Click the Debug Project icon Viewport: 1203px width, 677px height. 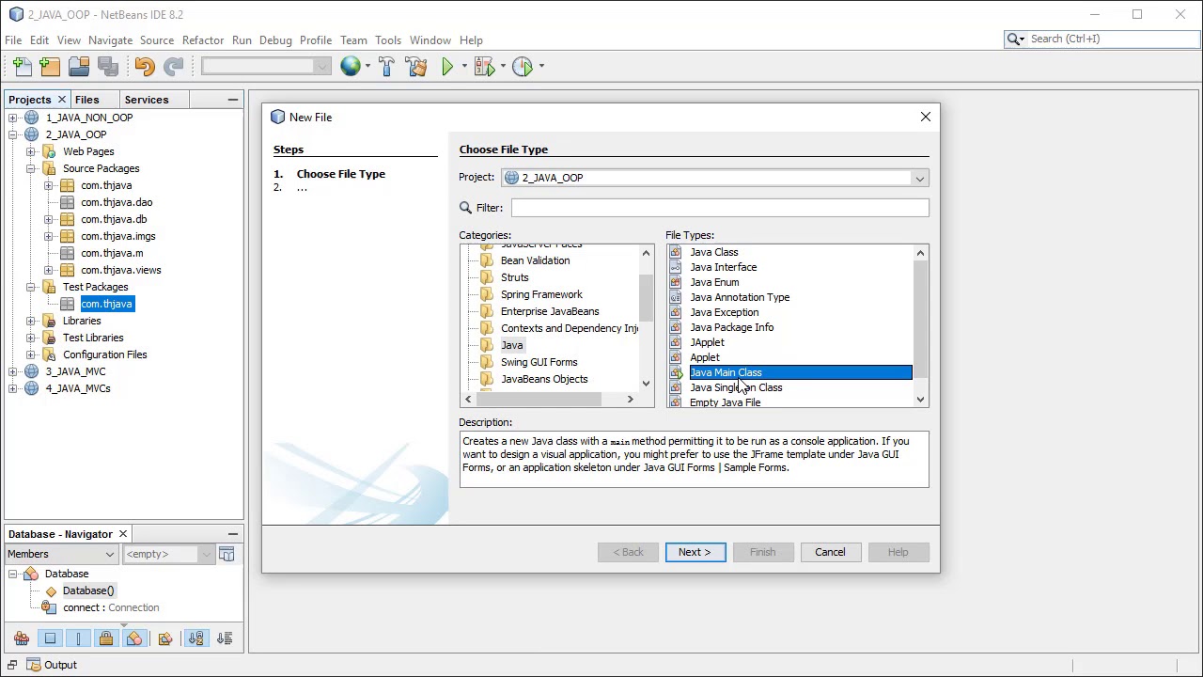tap(485, 66)
